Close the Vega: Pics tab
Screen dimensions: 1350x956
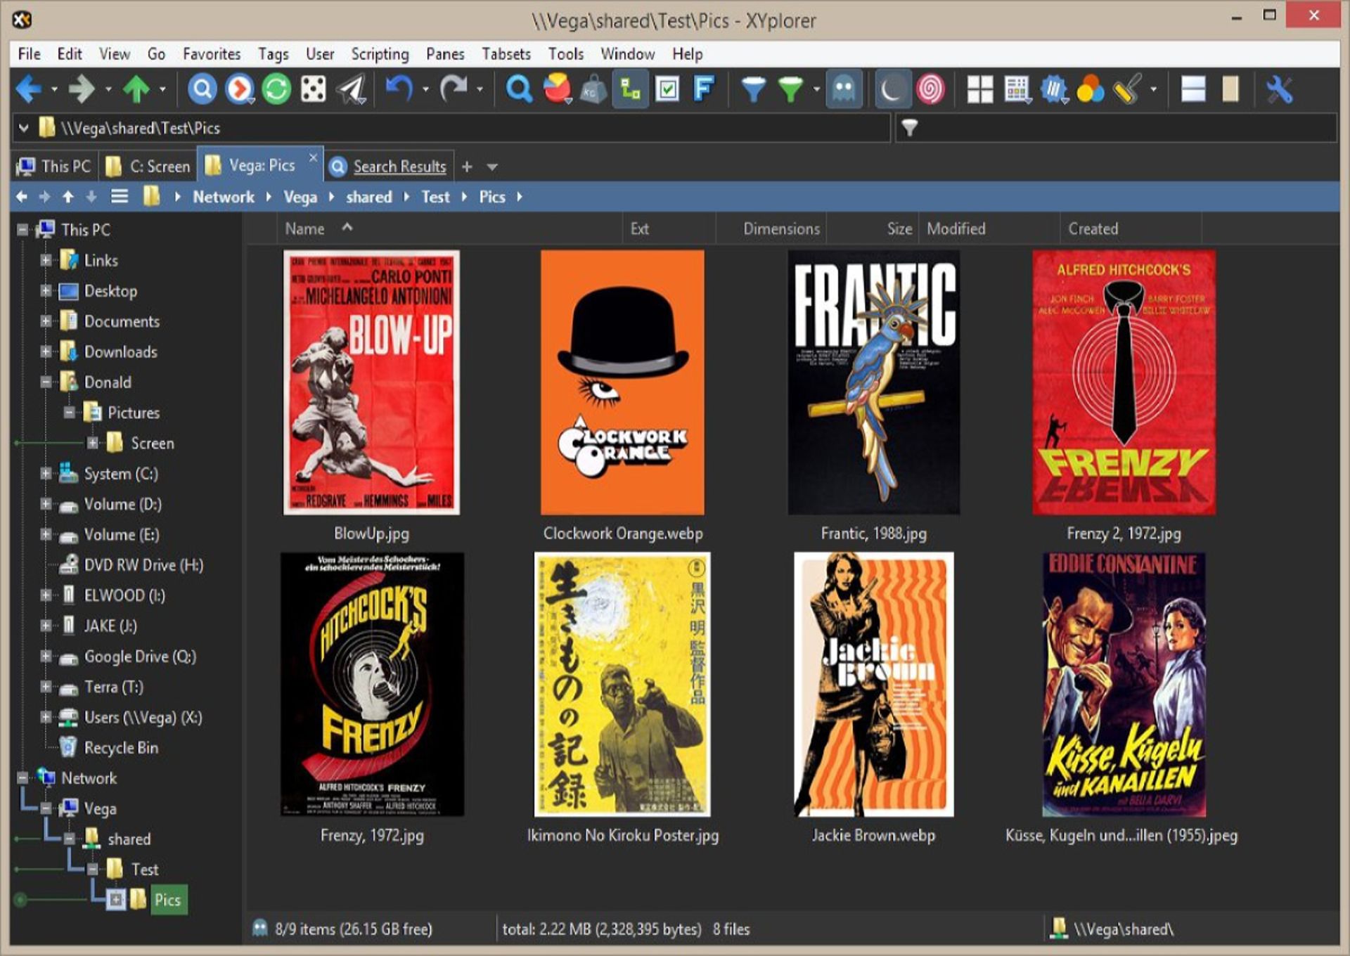[x=314, y=158]
